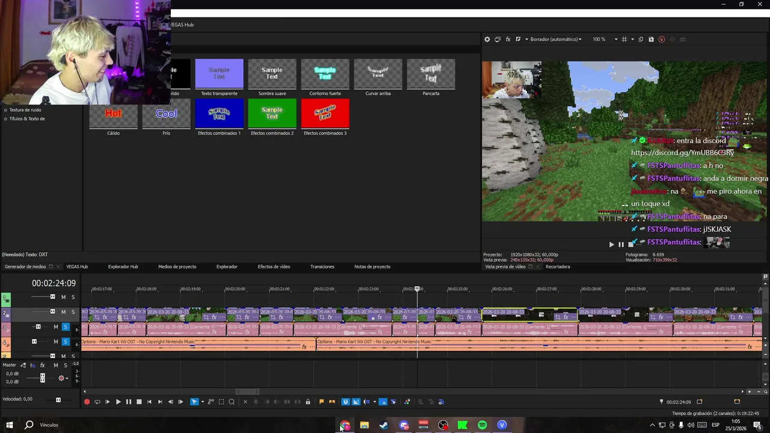Select the Frío Cool preset
This screenshot has height=433, width=770.
click(x=166, y=117)
